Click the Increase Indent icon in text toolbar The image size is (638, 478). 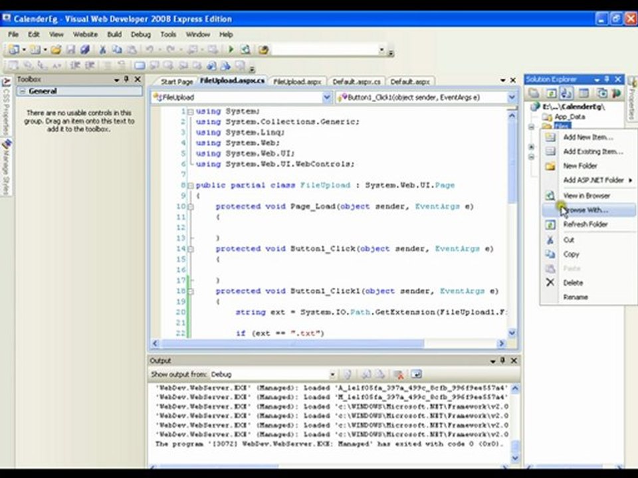click(x=90, y=65)
